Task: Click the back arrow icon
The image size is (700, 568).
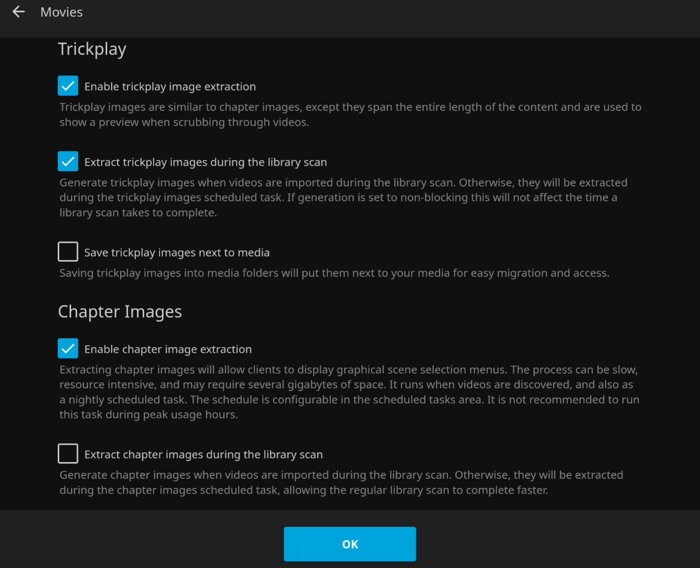Action: (x=18, y=12)
